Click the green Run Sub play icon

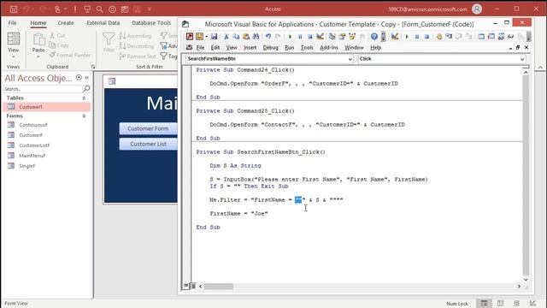[290, 36]
